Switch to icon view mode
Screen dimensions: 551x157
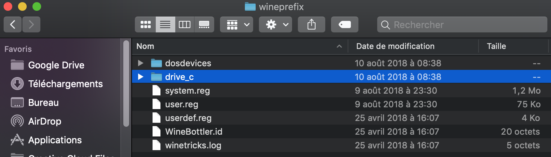[146, 24]
